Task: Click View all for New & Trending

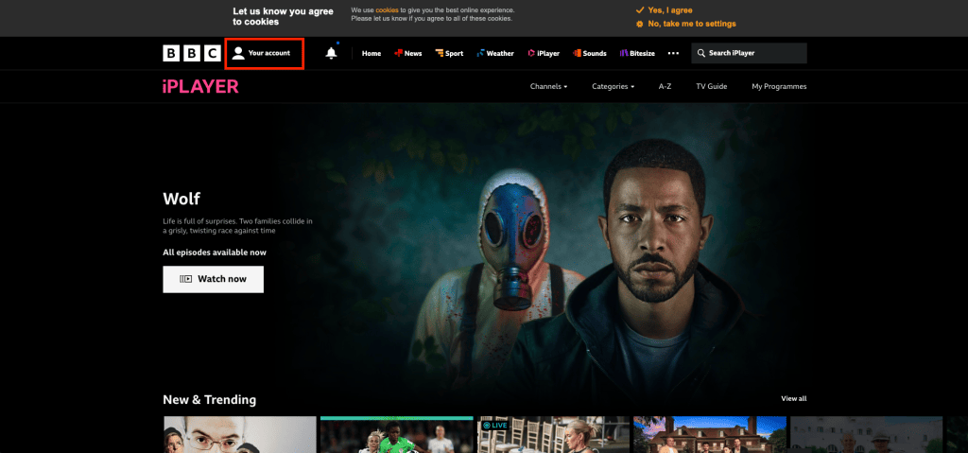Action: [794, 398]
